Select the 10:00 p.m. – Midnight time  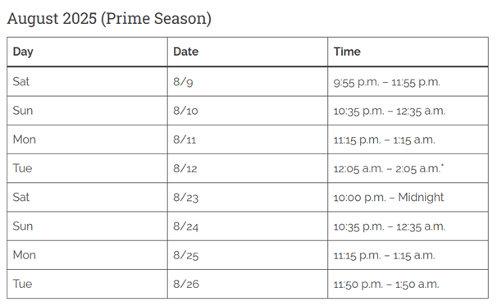[x=389, y=197]
